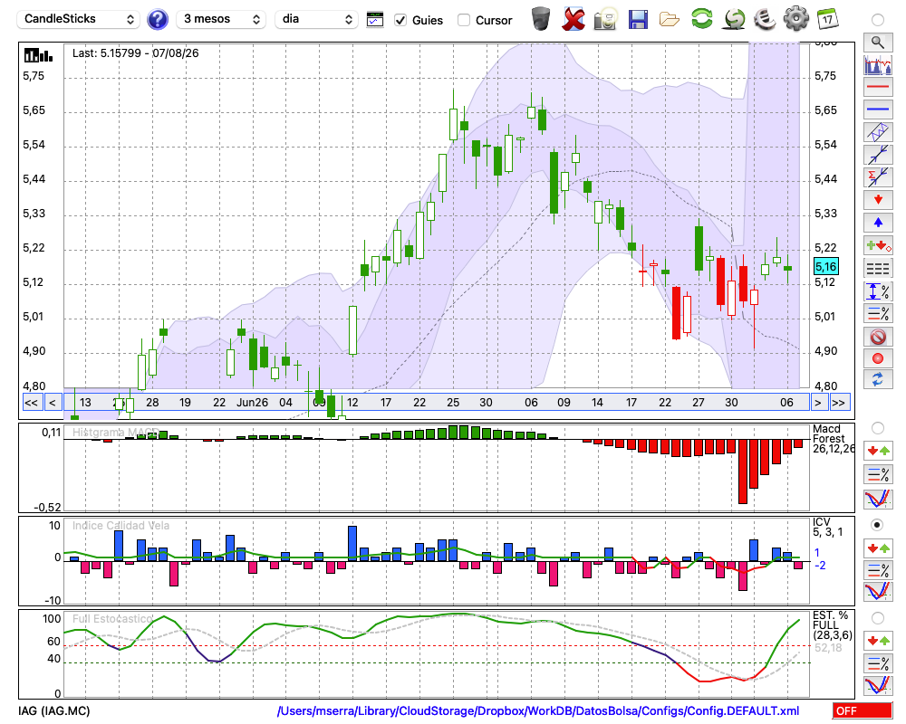Click the calendar icon showing 17
Viewport: 906px width, 724px height.
click(x=828, y=19)
